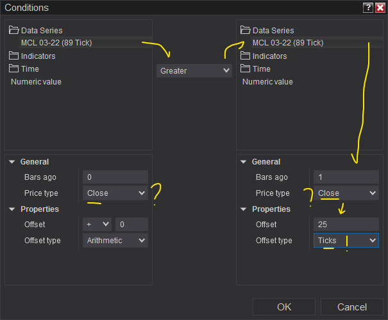The image size is (388, 320).
Task: Click right Time folder icon
Action: (x=245, y=68)
